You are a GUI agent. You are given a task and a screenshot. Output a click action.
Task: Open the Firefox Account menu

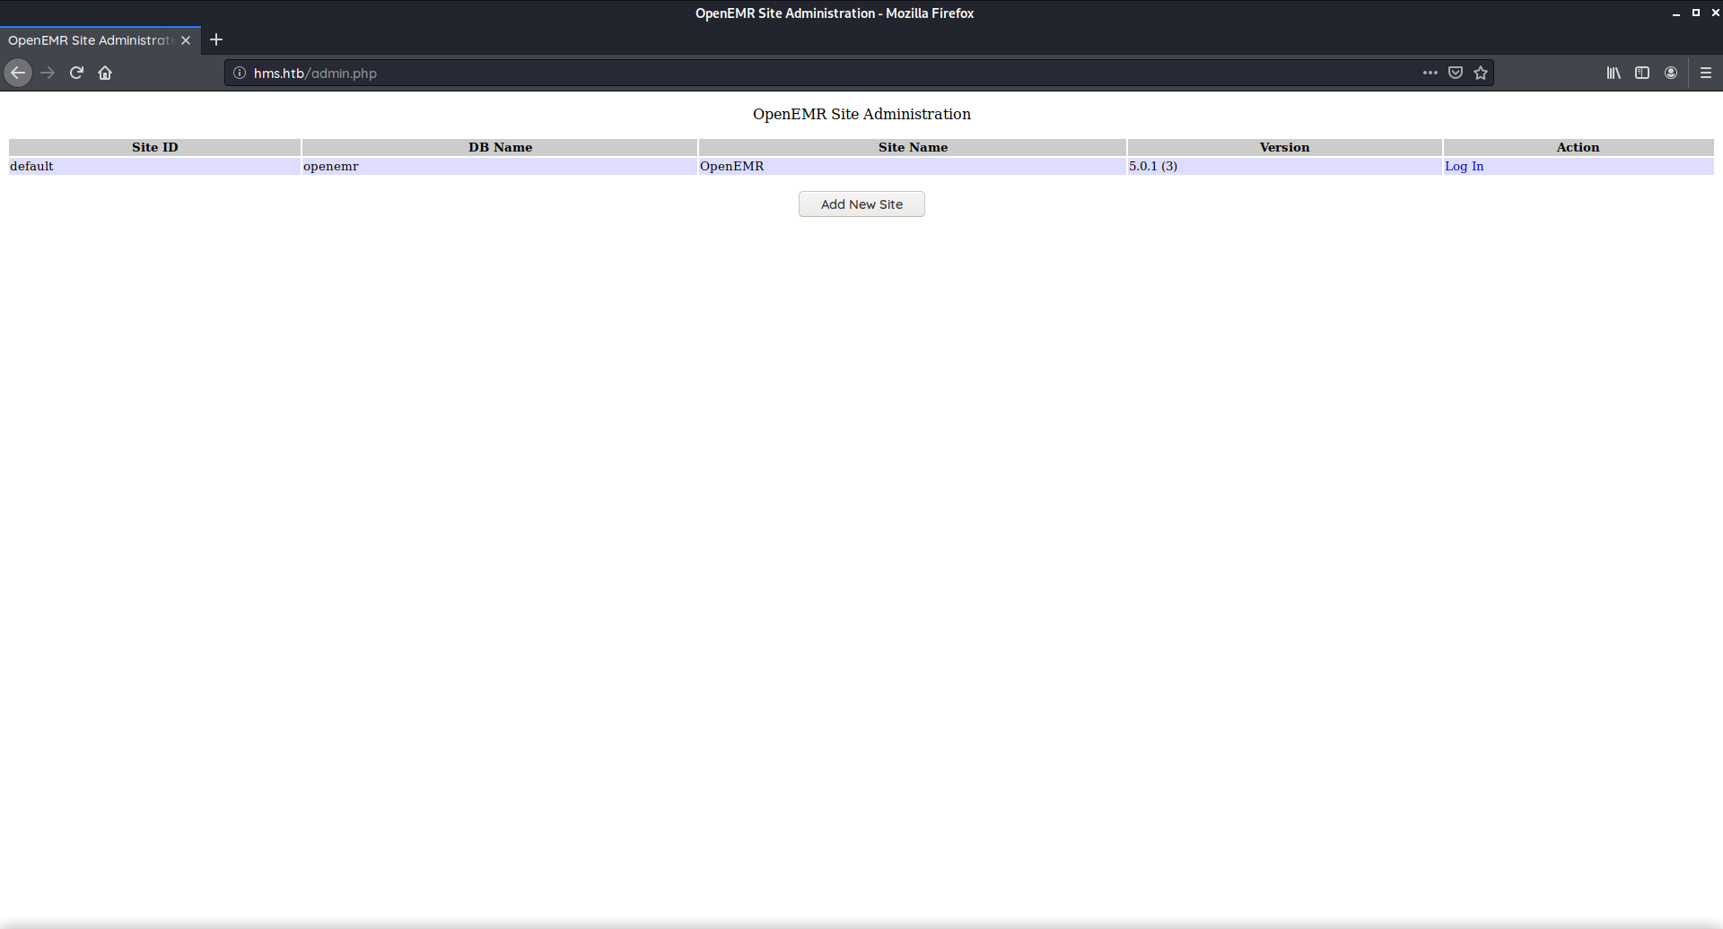click(x=1672, y=73)
